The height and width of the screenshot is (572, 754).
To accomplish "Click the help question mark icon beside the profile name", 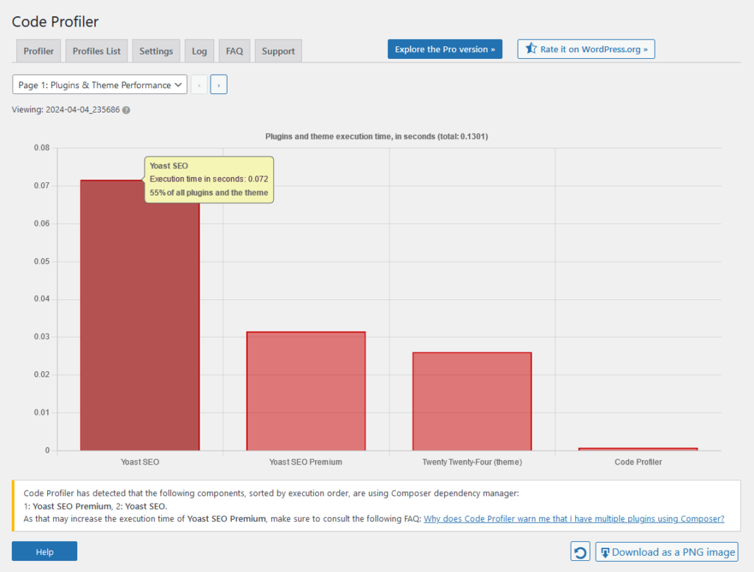I will coord(126,110).
